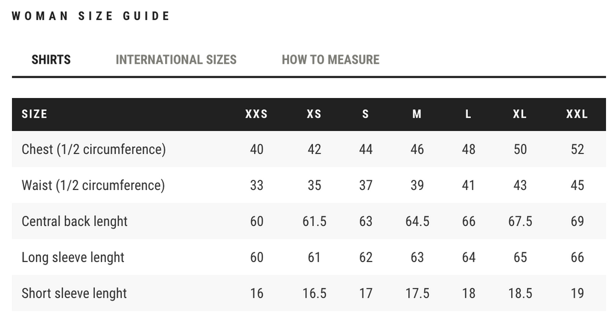Click the chest value 46 for size M
Viewport: 615px width, 330px height.
coord(417,149)
